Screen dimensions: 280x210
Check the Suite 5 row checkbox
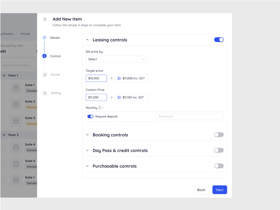[4, 164]
